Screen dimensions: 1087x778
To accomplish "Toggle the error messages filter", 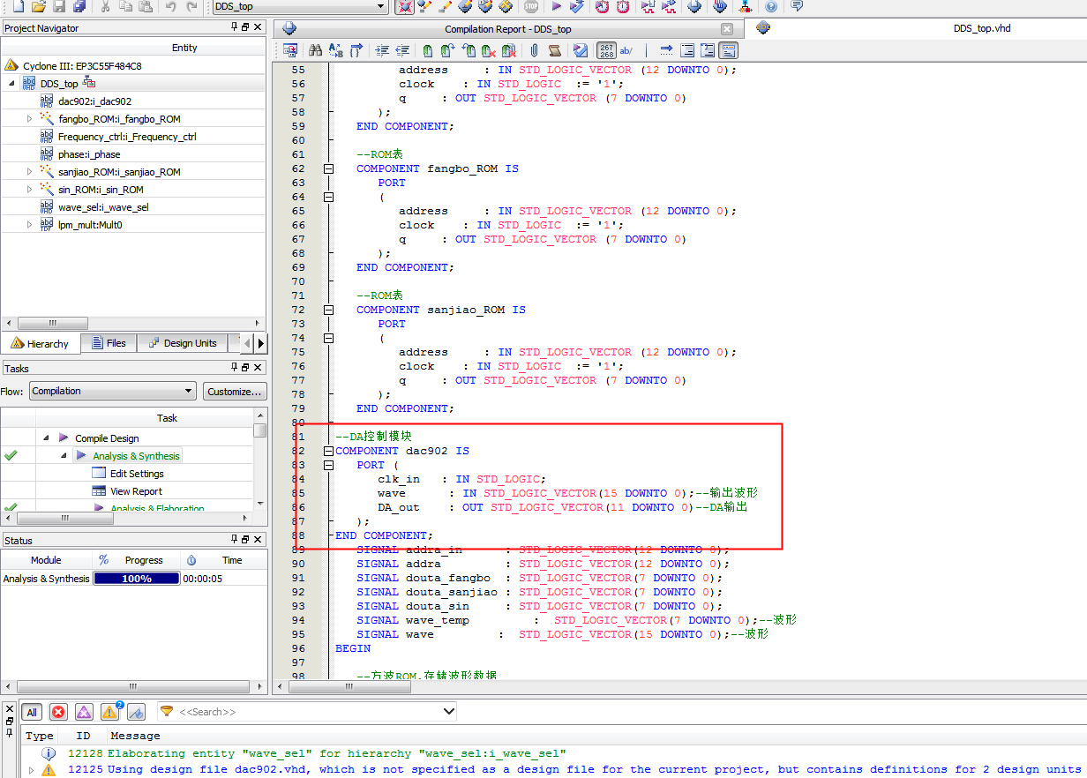I will coord(58,712).
